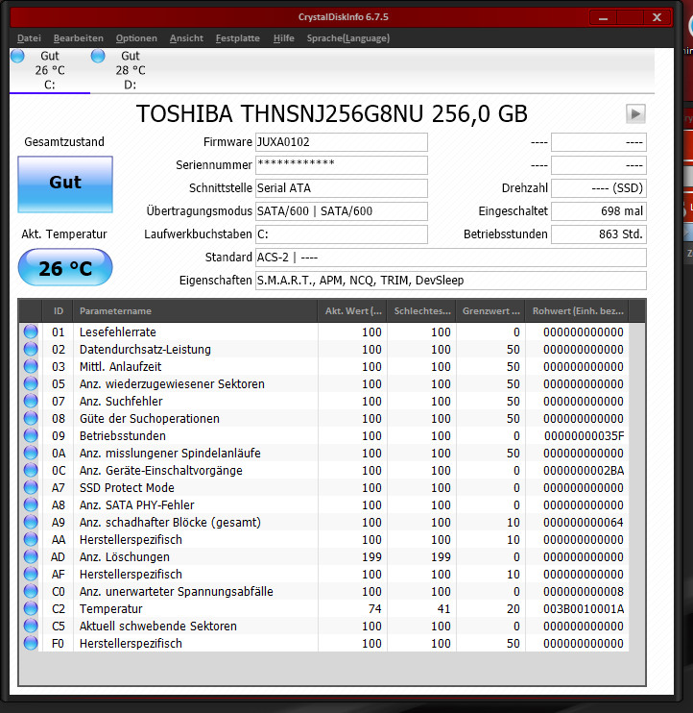Click the Betriebsstunden value 863 Std.

pos(599,234)
